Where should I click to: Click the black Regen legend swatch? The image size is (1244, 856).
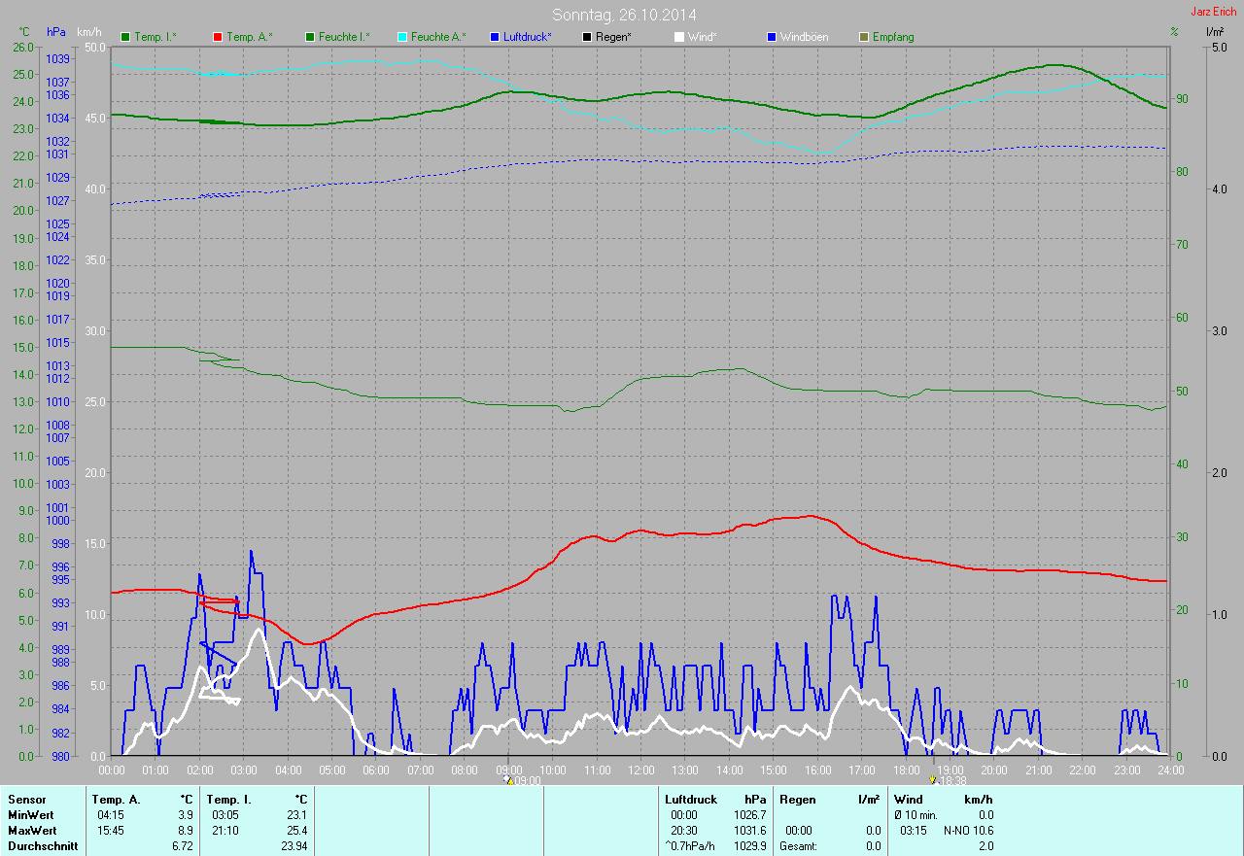click(x=587, y=37)
